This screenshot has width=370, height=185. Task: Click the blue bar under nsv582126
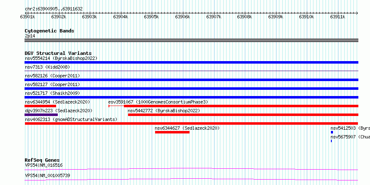click(191, 80)
